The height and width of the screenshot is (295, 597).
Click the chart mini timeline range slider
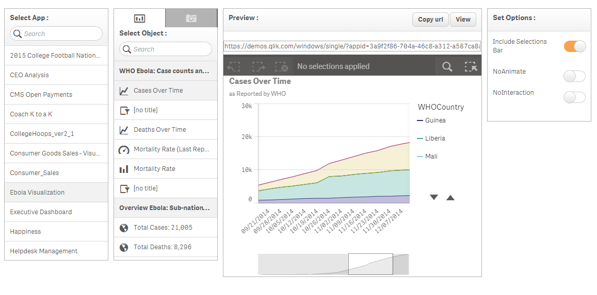click(370, 264)
